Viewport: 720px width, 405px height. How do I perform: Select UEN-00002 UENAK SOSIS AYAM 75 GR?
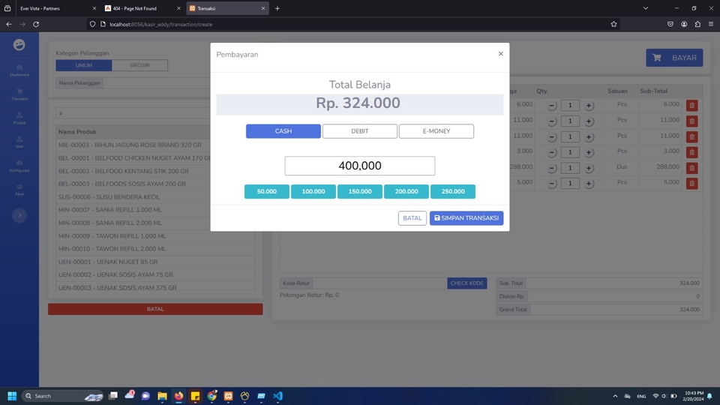155,274
